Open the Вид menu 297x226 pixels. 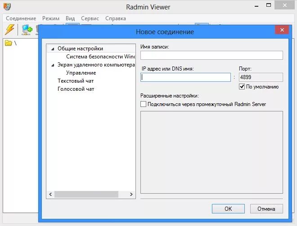coord(70,18)
